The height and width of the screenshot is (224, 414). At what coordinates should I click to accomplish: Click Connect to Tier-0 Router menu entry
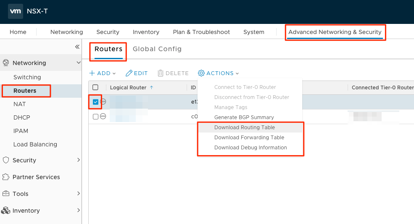click(x=245, y=87)
